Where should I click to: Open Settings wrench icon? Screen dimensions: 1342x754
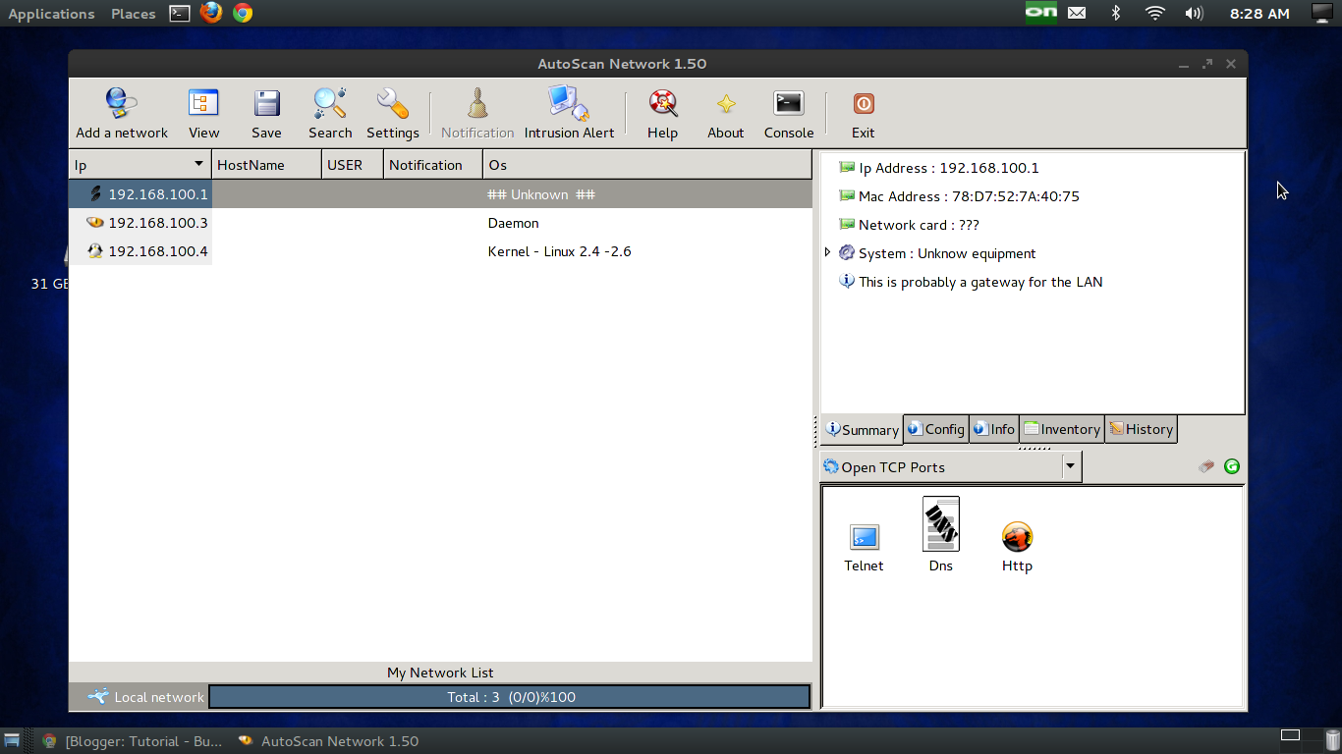pos(393,103)
